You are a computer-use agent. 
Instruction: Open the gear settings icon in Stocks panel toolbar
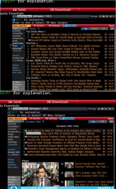(111, 16)
